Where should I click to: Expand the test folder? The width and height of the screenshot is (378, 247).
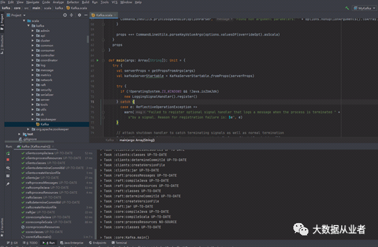[19, 134]
